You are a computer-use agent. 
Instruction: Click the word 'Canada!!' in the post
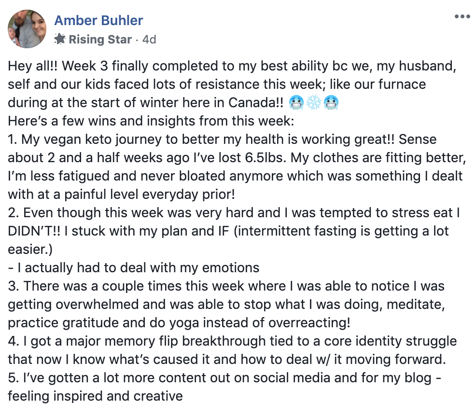click(256, 103)
